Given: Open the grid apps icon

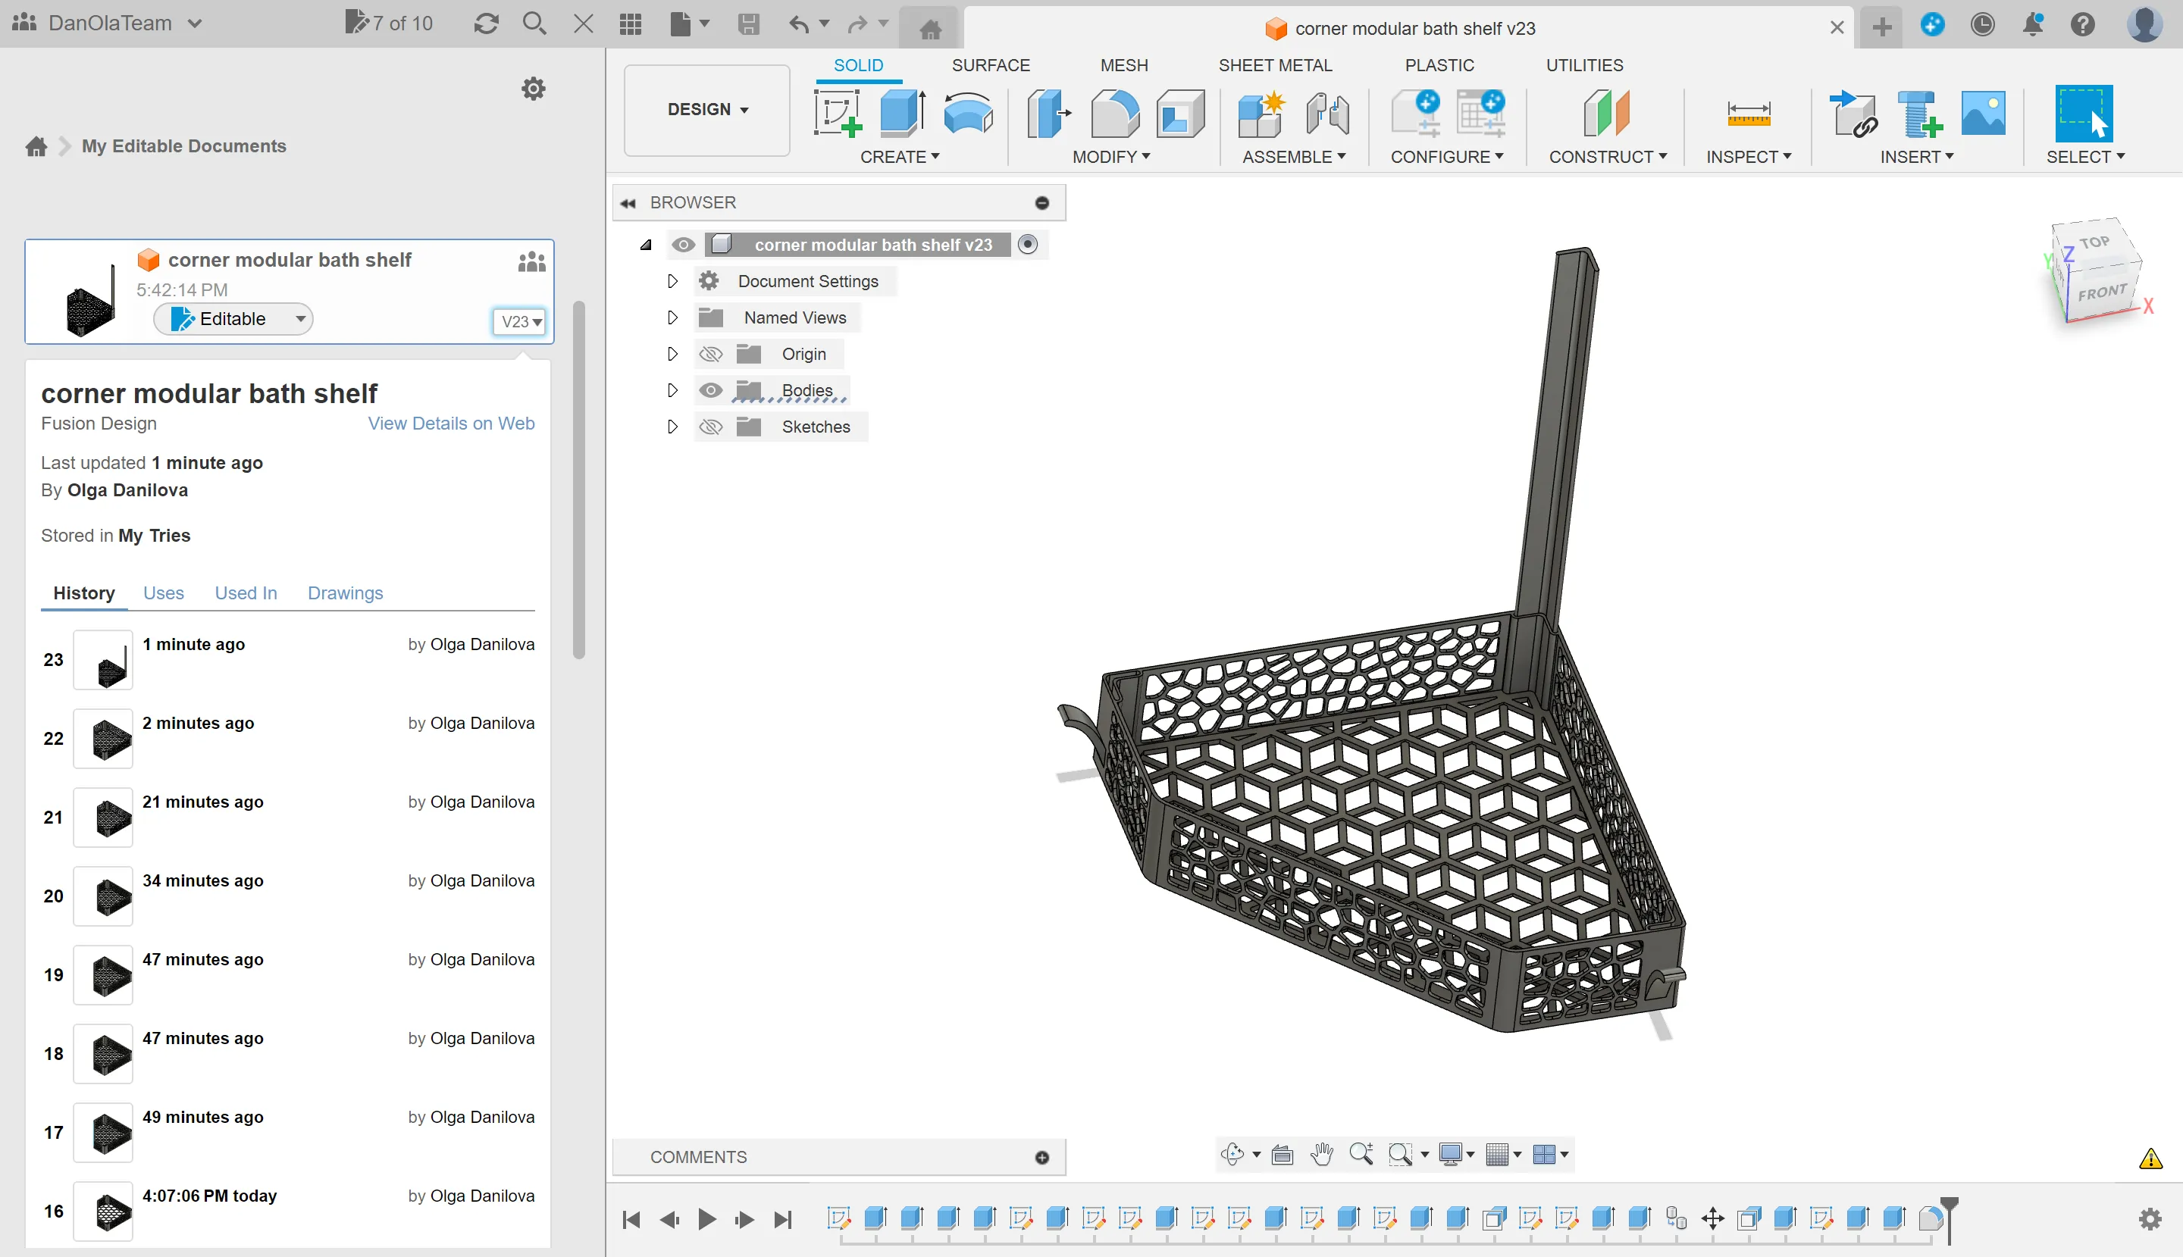Looking at the screenshot, I should [631, 23].
